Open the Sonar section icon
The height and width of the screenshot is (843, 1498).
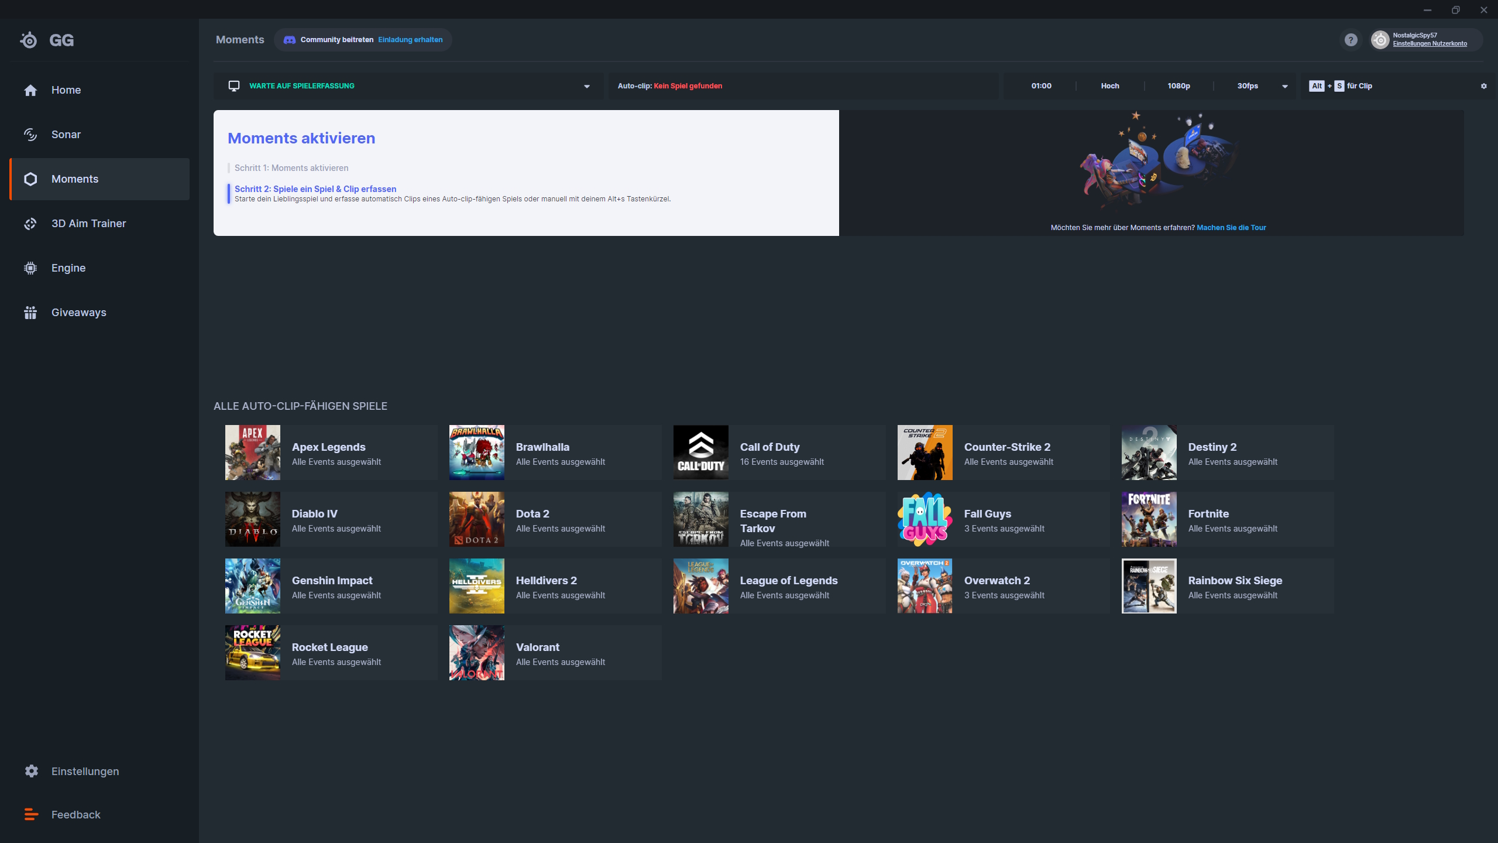30,135
